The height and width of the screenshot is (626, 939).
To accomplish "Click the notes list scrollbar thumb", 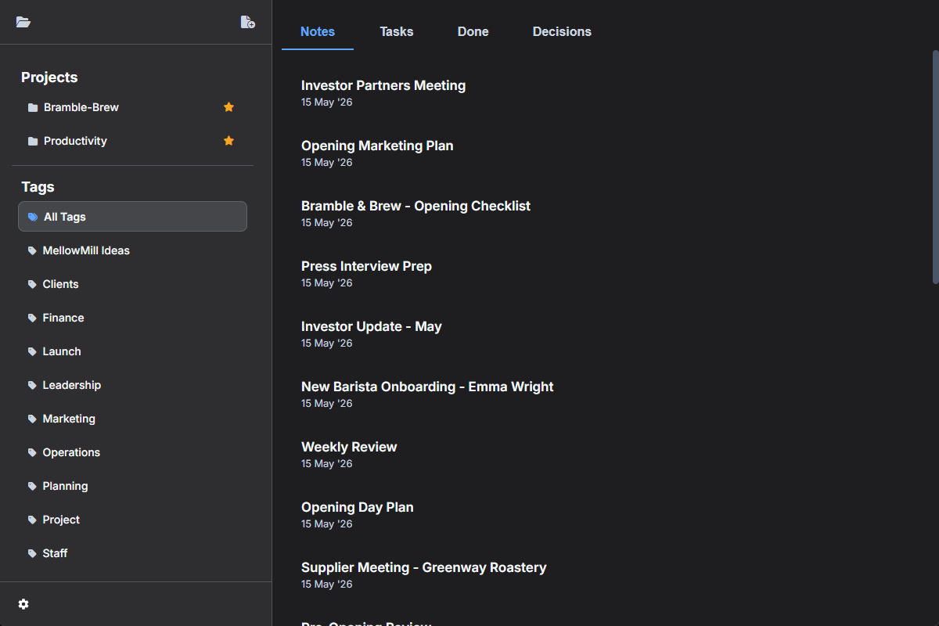I will point(936,166).
